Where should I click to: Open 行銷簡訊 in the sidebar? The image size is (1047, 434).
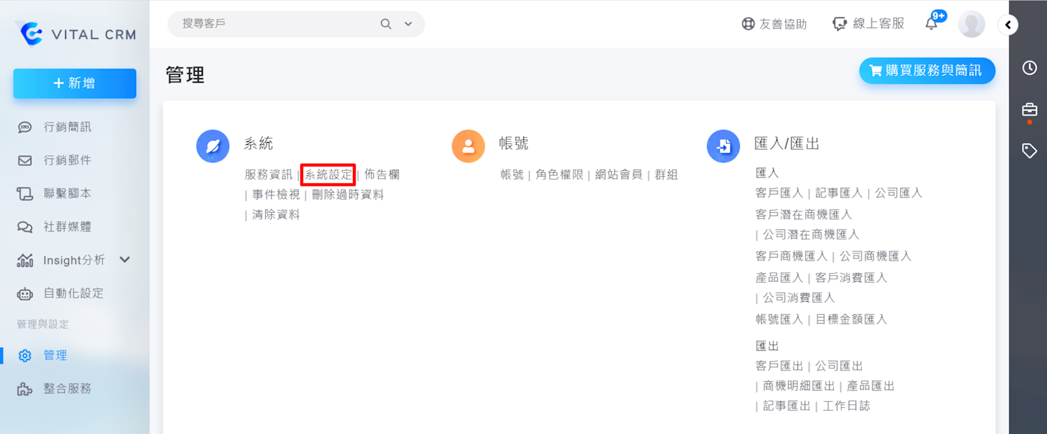67,127
